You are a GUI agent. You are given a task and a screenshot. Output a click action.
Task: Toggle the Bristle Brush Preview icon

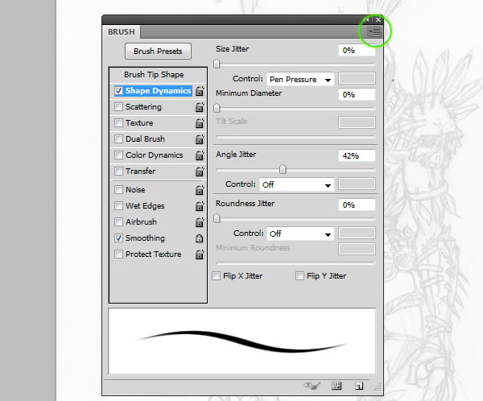(x=312, y=385)
